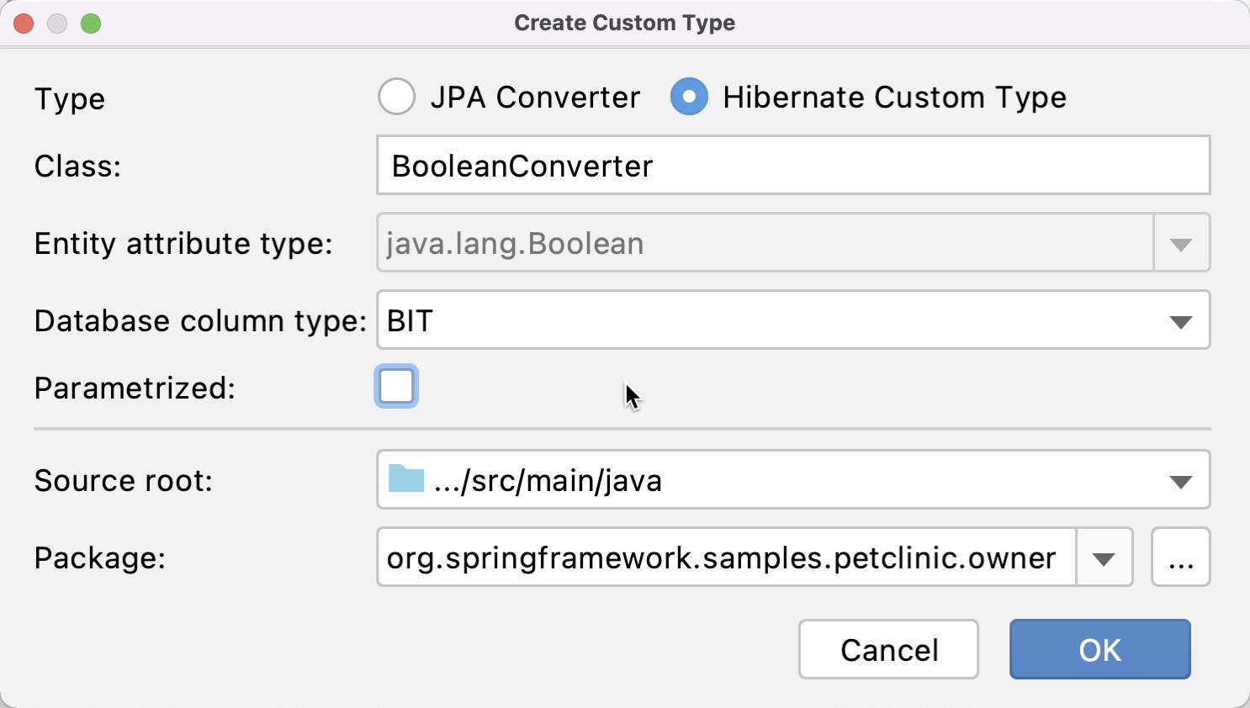Click the ... browse button next to Package

click(x=1181, y=557)
